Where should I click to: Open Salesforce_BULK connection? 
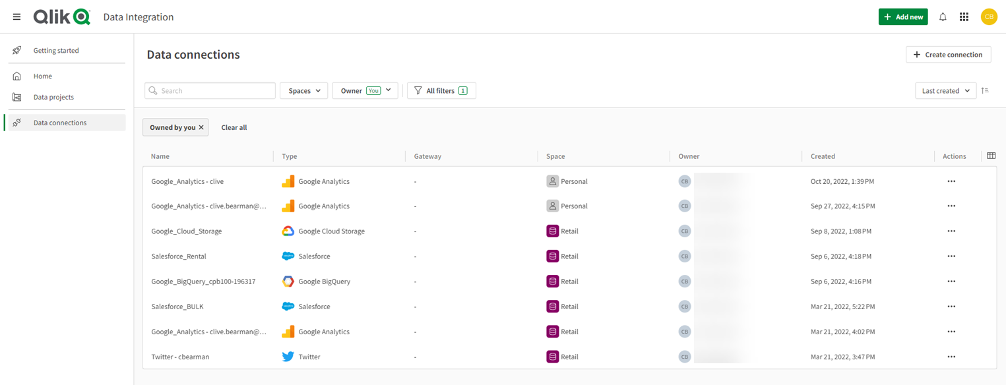(177, 307)
